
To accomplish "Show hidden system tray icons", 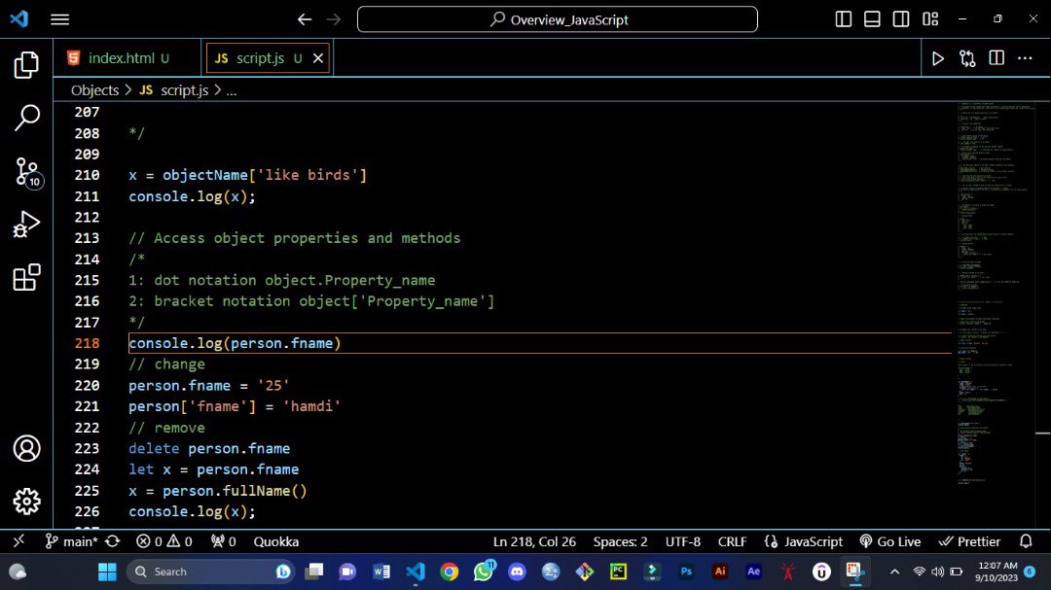I will pos(894,572).
